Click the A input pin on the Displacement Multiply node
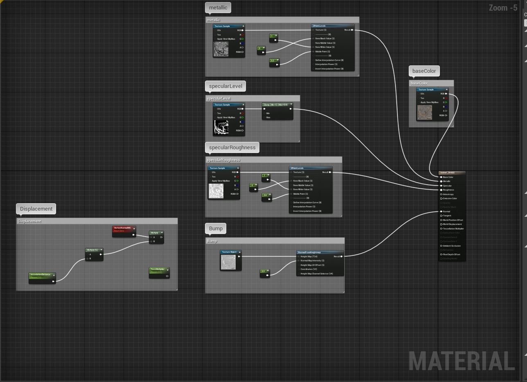The width and height of the screenshot is (527, 382). (x=151, y=237)
